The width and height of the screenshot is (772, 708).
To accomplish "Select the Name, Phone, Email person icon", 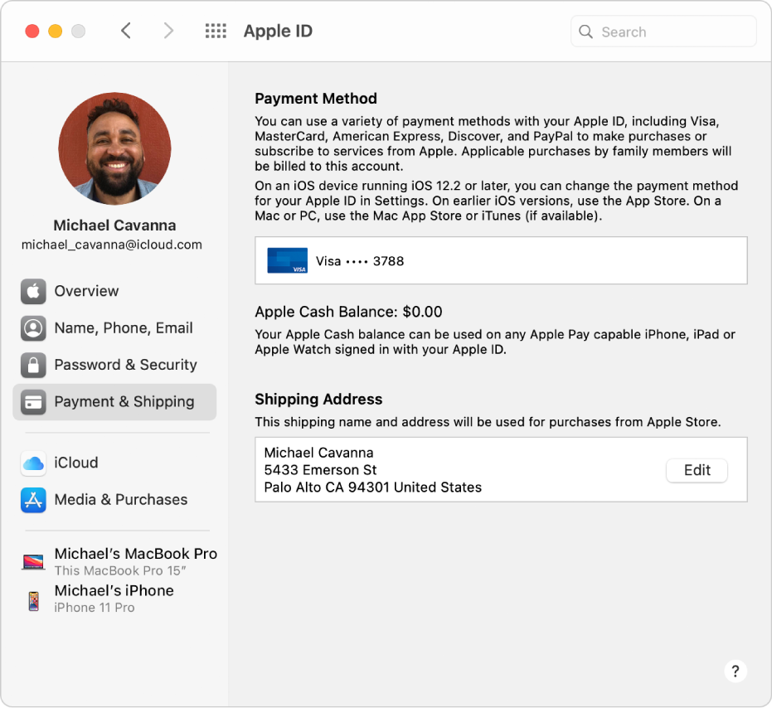I will click(33, 328).
